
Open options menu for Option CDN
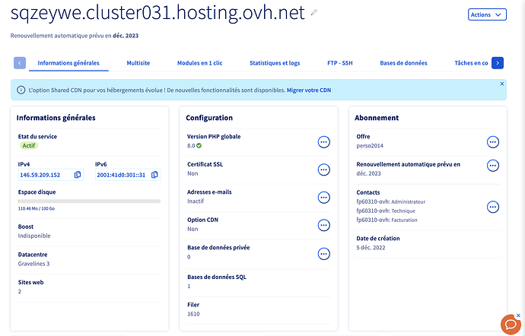(x=324, y=225)
